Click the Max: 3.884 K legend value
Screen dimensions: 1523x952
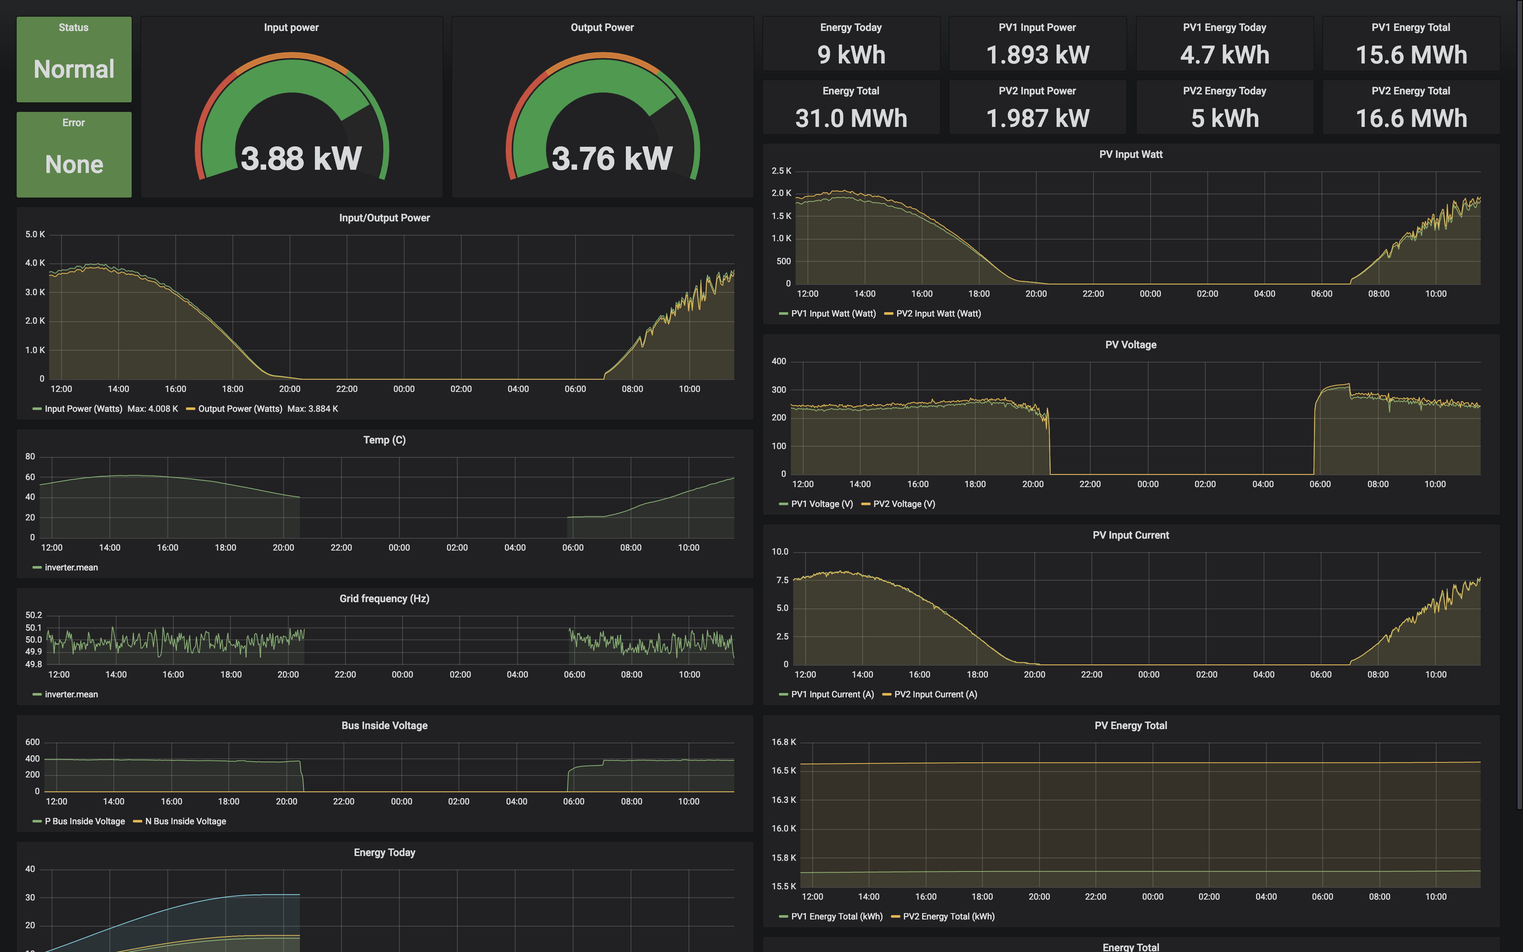(313, 409)
